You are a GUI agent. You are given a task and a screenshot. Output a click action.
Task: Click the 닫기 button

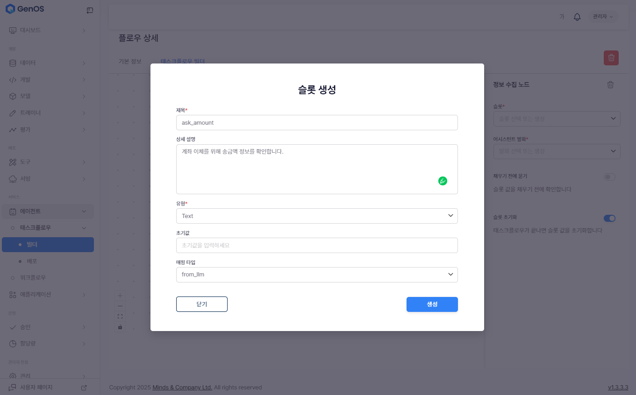tap(201, 304)
